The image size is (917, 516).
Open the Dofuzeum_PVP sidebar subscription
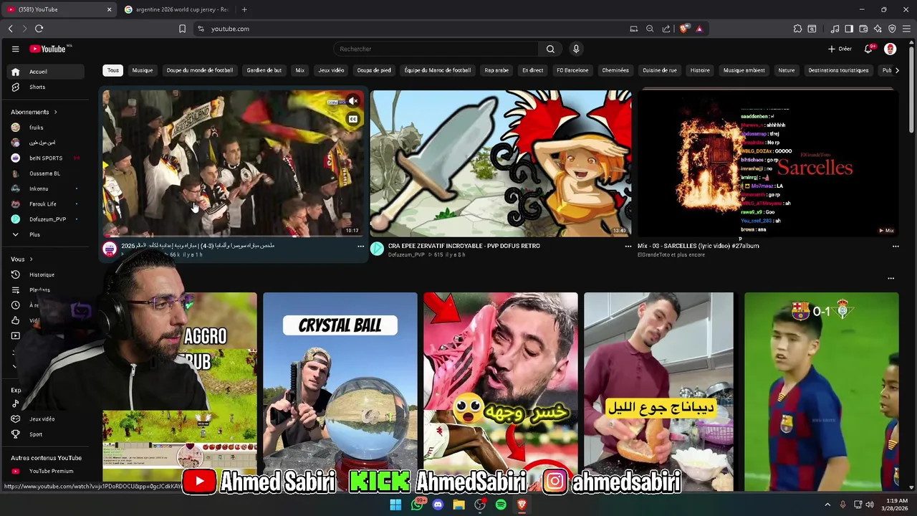[x=44, y=219]
